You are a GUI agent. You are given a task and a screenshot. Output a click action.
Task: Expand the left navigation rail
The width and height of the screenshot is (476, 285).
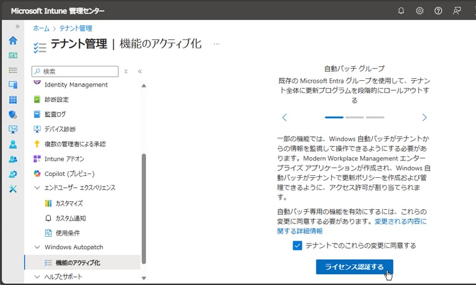tap(18, 26)
